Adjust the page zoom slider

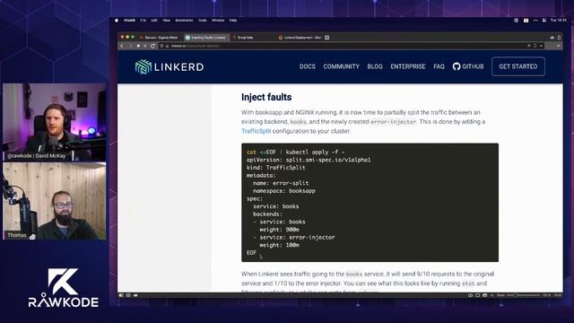[x=523, y=295]
